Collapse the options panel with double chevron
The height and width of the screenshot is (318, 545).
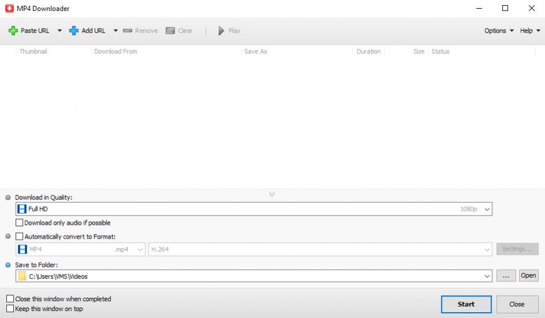272,194
